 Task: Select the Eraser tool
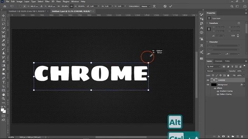pos(3,61)
